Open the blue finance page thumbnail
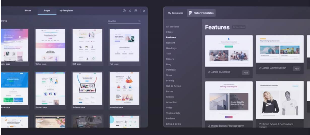Image resolution: width=310 pixels, height=135 pixels. (x=14, y=88)
